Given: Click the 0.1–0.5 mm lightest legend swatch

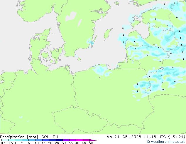Looking at the screenshot, I should (x=5, y=140).
